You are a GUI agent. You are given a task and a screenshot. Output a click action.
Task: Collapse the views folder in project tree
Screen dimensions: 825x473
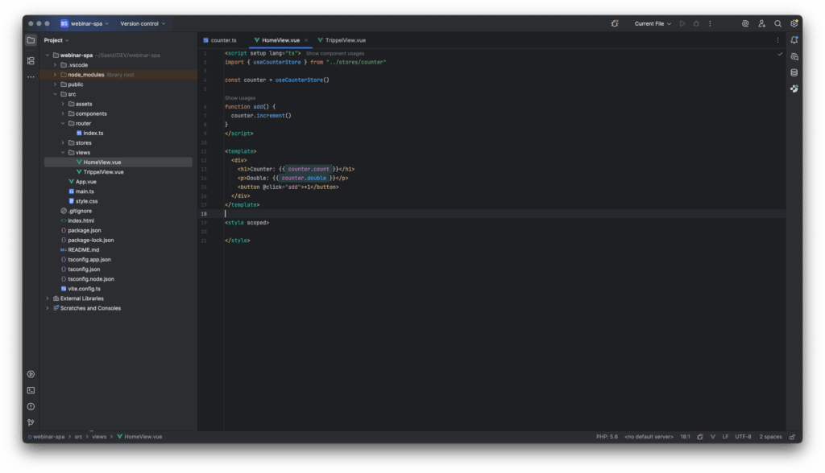point(63,152)
